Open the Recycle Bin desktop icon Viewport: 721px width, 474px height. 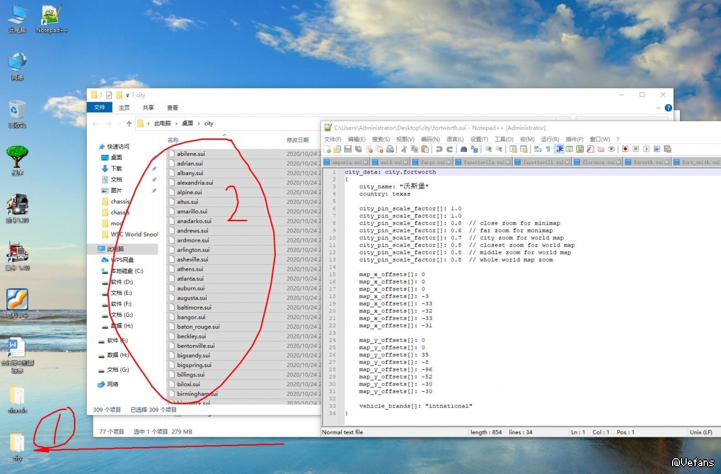17,113
